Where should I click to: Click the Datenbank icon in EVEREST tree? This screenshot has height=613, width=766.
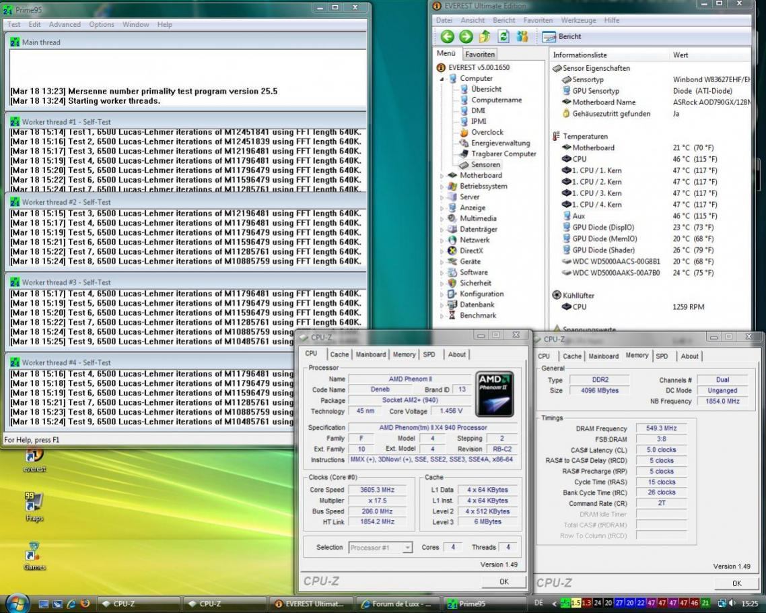point(452,304)
